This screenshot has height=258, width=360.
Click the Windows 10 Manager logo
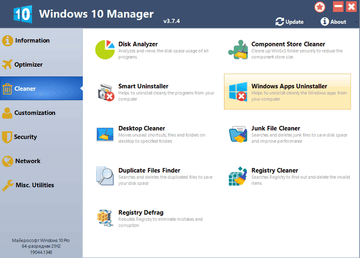point(22,14)
